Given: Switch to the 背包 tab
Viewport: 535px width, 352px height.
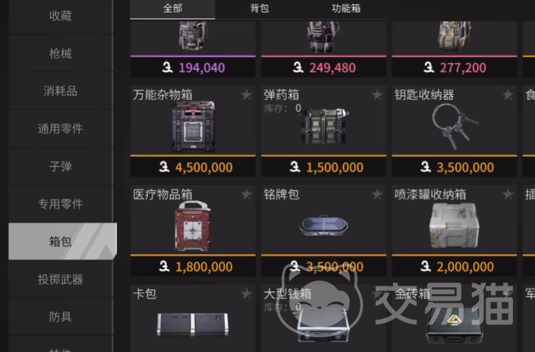Looking at the screenshot, I should pos(260,8).
